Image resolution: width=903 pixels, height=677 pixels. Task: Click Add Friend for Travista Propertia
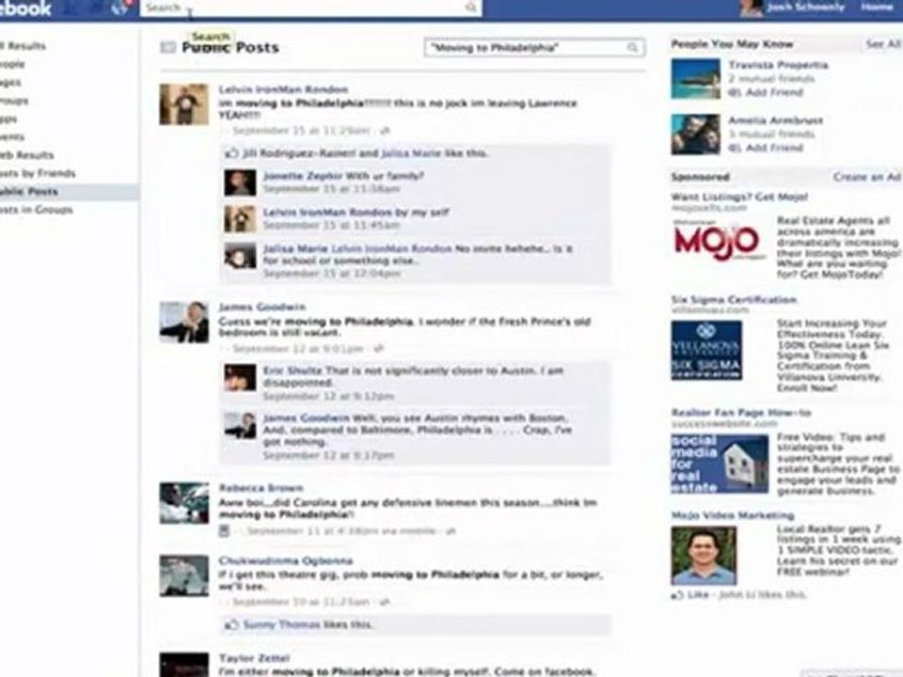(773, 93)
